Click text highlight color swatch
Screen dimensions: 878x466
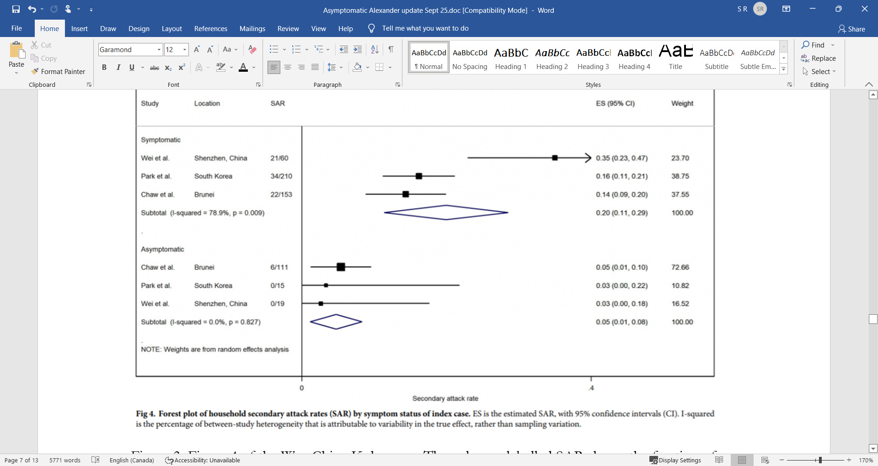221,68
